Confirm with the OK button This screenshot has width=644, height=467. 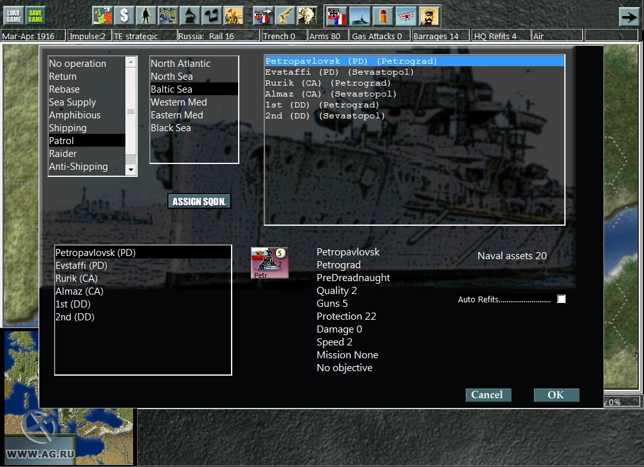click(x=557, y=395)
